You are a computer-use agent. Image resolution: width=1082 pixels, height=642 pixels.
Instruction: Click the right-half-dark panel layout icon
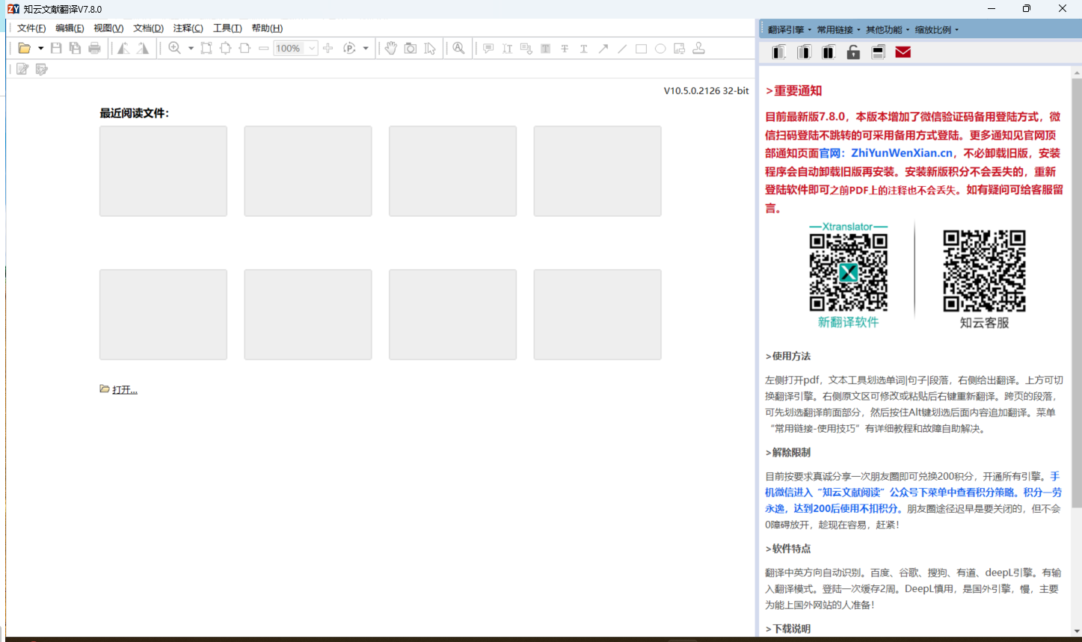[x=804, y=52]
